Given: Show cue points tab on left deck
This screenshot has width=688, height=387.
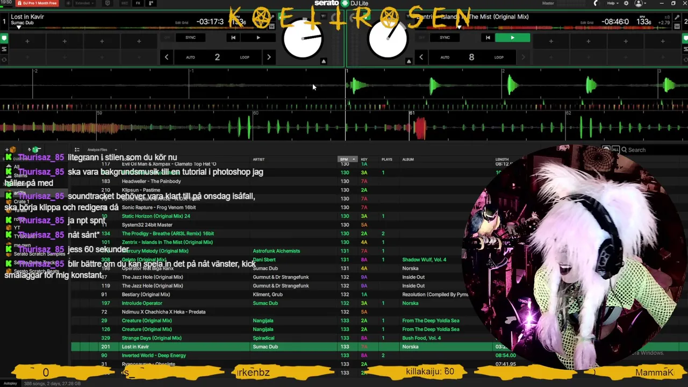Looking at the screenshot, I should pos(4,39).
